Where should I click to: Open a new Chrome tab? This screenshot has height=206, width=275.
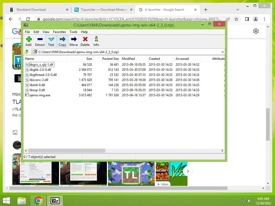206,10
